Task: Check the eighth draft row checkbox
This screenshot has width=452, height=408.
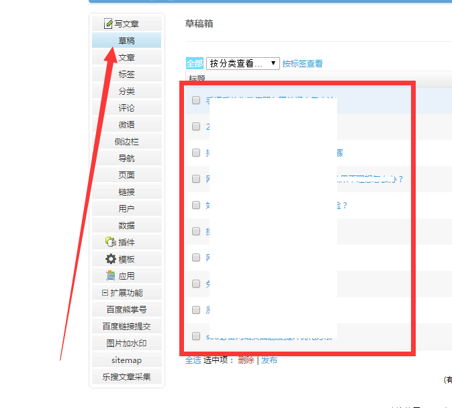Action: pyautogui.click(x=196, y=284)
